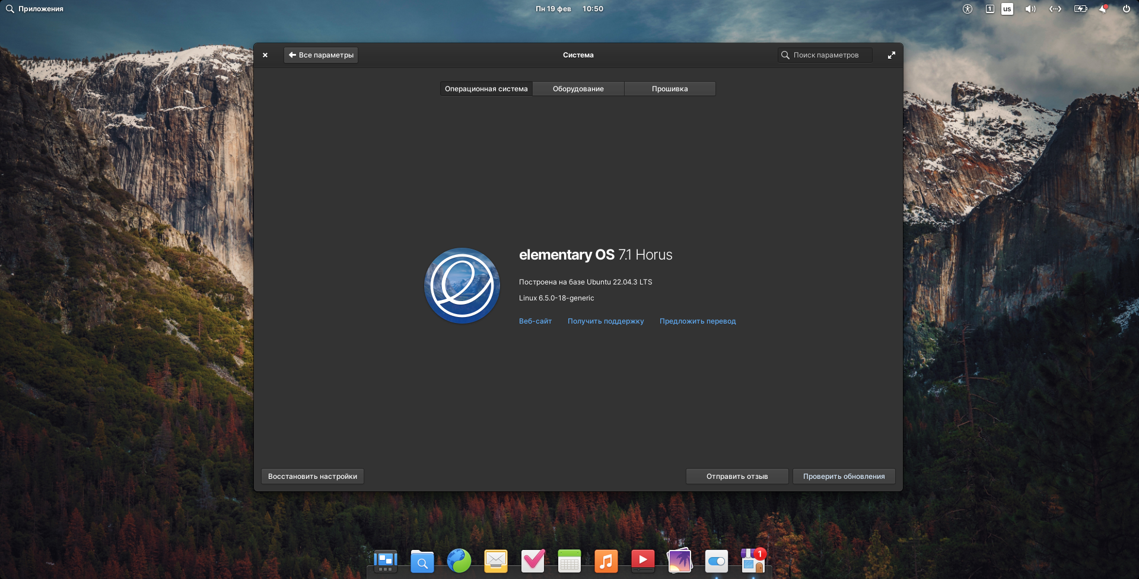
Task: Launch Music app from the dock
Action: click(606, 561)
